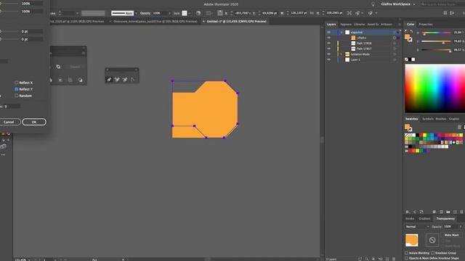Click the black swatch in Color panel

(410, 59)
